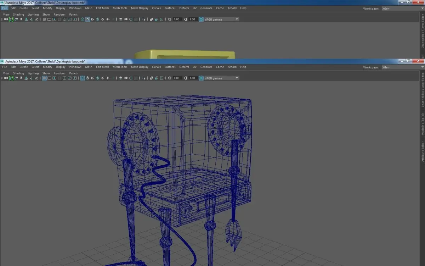Open Renderer panel menu in front window
425x266 pixels.
(x=59, y=73)
